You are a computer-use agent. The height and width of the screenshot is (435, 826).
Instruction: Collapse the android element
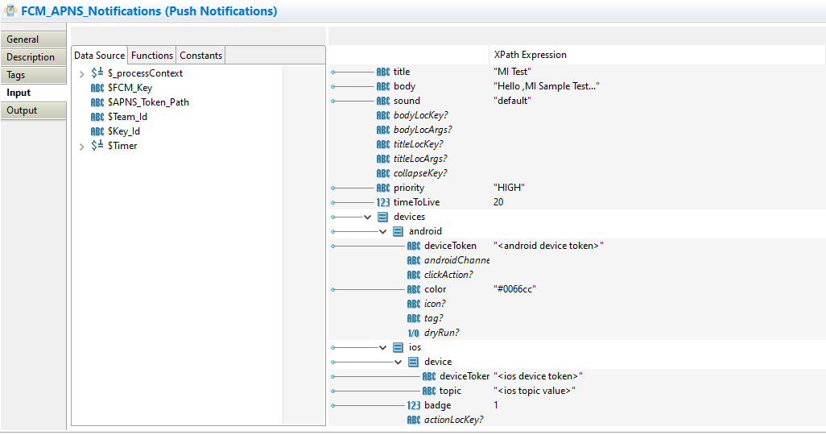[383, 231]
